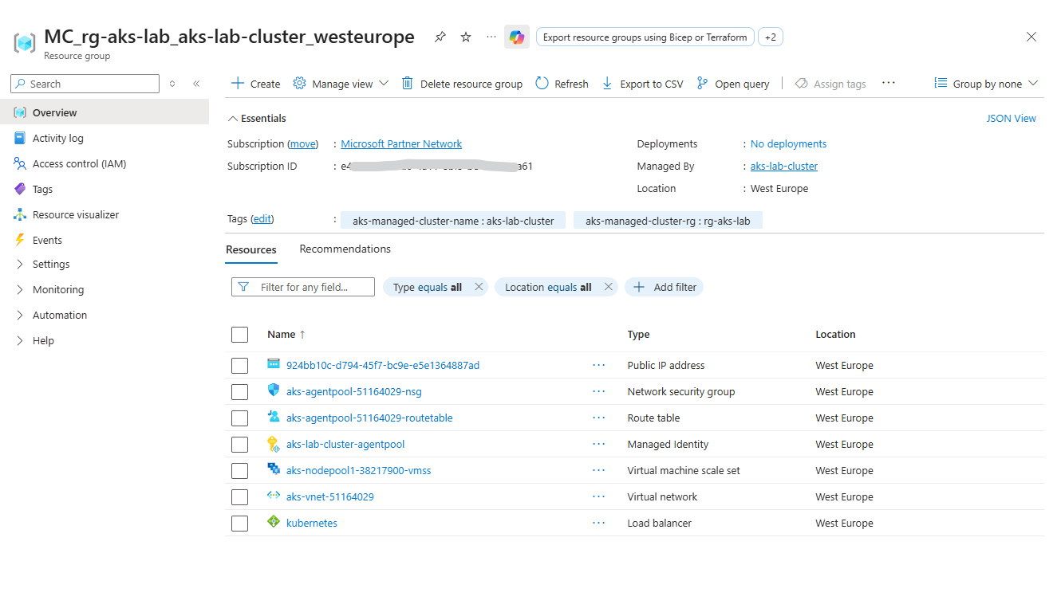Open the JSON View link
The width and height of the screenshot is (1057, 612).
point(1011,119)
